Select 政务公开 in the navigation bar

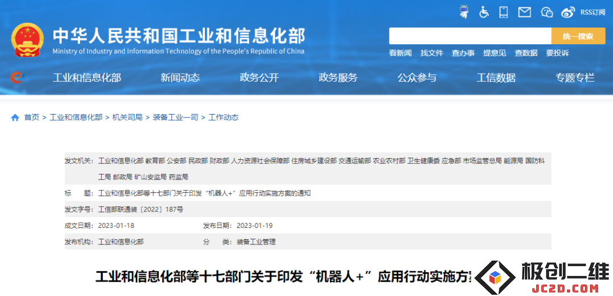click(x=259, y=78)
